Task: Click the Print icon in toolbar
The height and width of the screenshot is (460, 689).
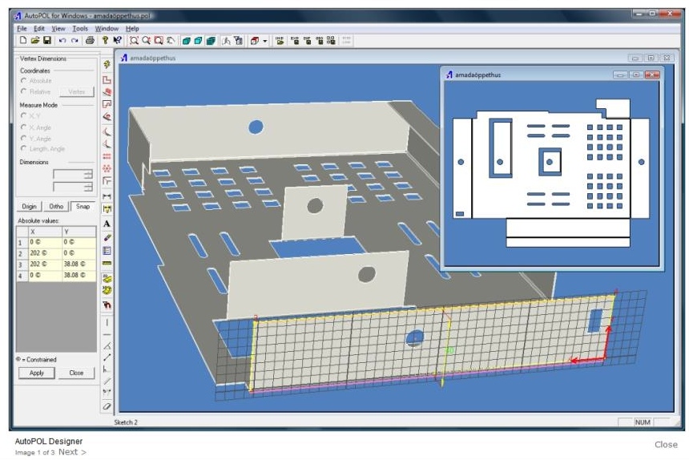Action: tap(90, 40)
